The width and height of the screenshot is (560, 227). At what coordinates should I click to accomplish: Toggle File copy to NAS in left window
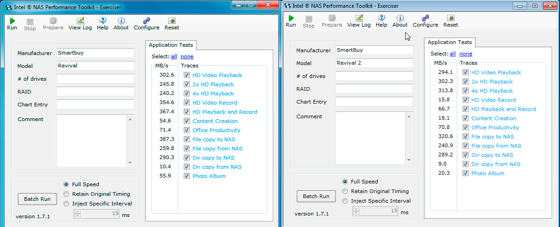(x=187, y=139)
